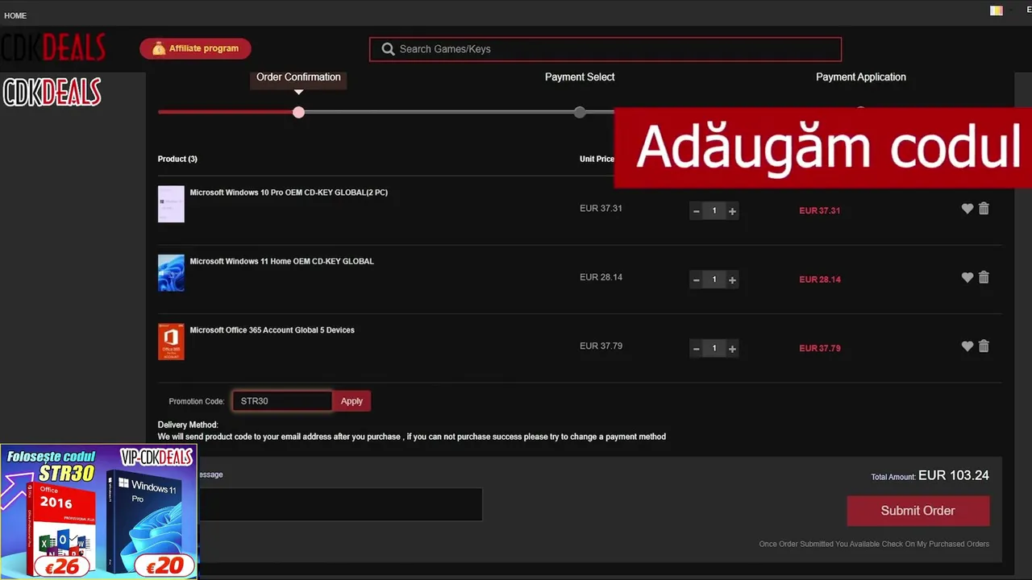Open Office 365 Account product thumbnail
This screenshot has width=1032, height=580.
click(171, 342)
